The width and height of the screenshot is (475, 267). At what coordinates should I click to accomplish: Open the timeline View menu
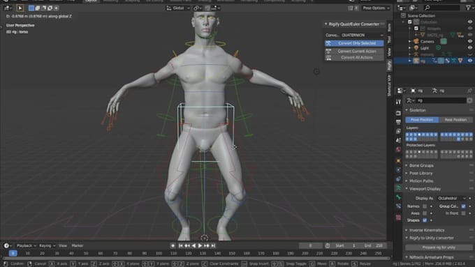pos(63,245)
